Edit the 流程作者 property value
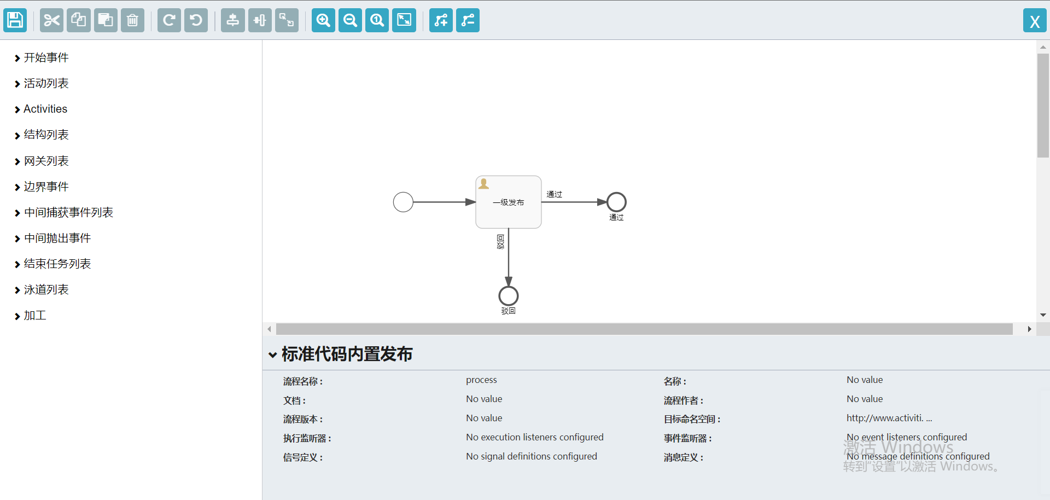 pos(865,399)
